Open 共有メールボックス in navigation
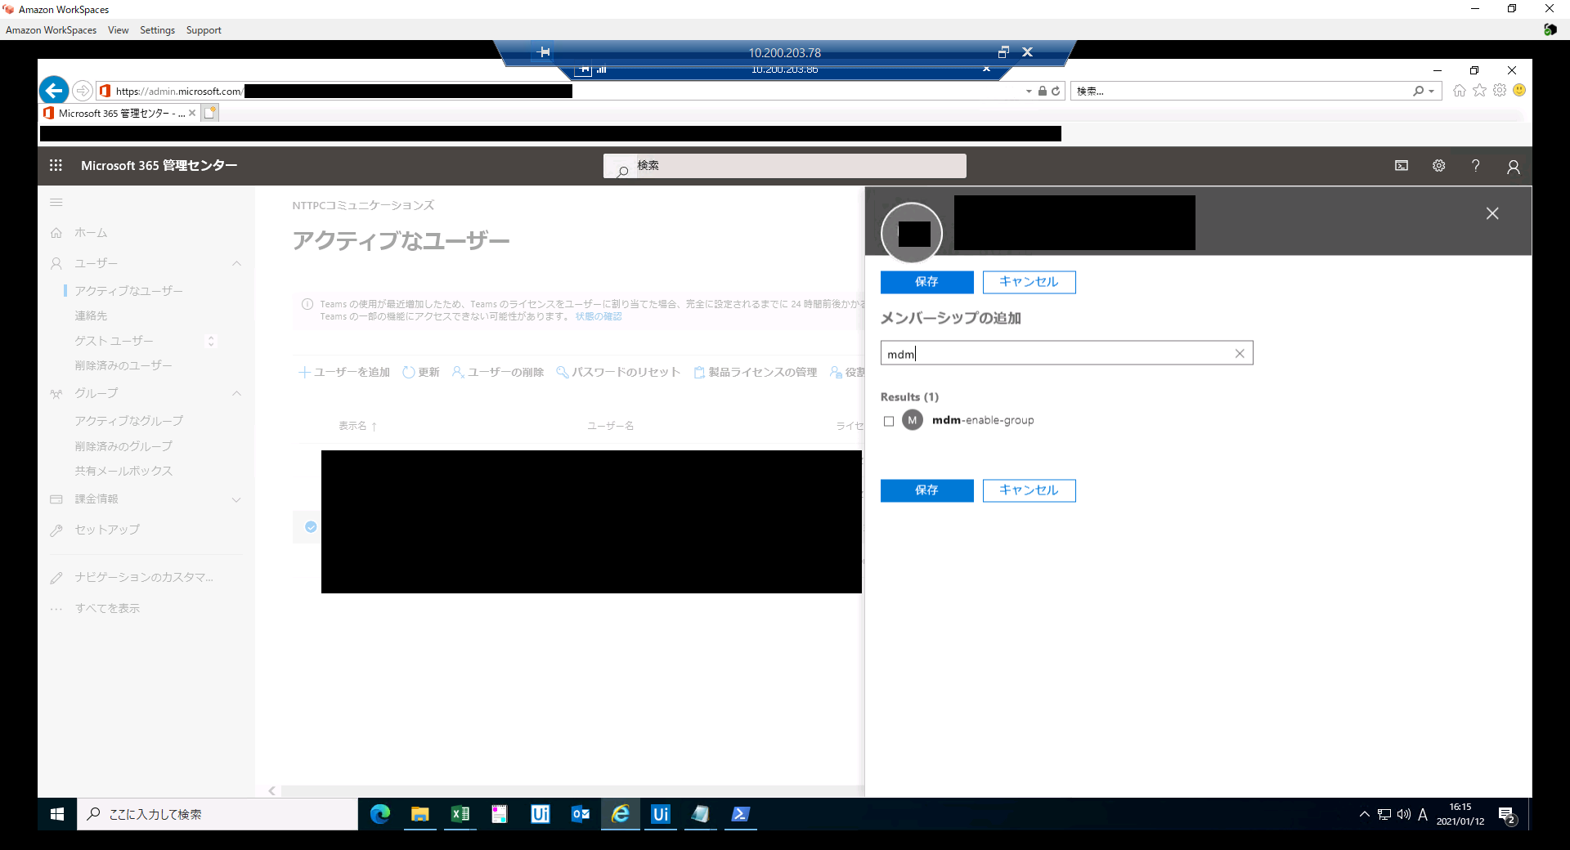The height and width of the screenshot is (850, 1570). pyautogui.click(x=123, y=471)
